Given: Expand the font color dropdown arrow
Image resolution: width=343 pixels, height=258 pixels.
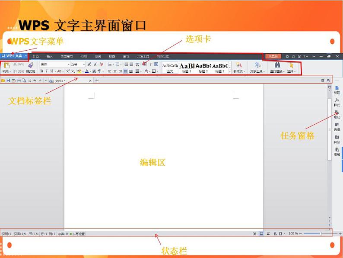Looking at the screenshot, I should click(90, 71).
